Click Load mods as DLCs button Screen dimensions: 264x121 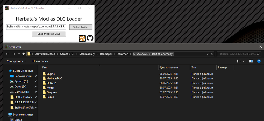click(x=49, y=34)
